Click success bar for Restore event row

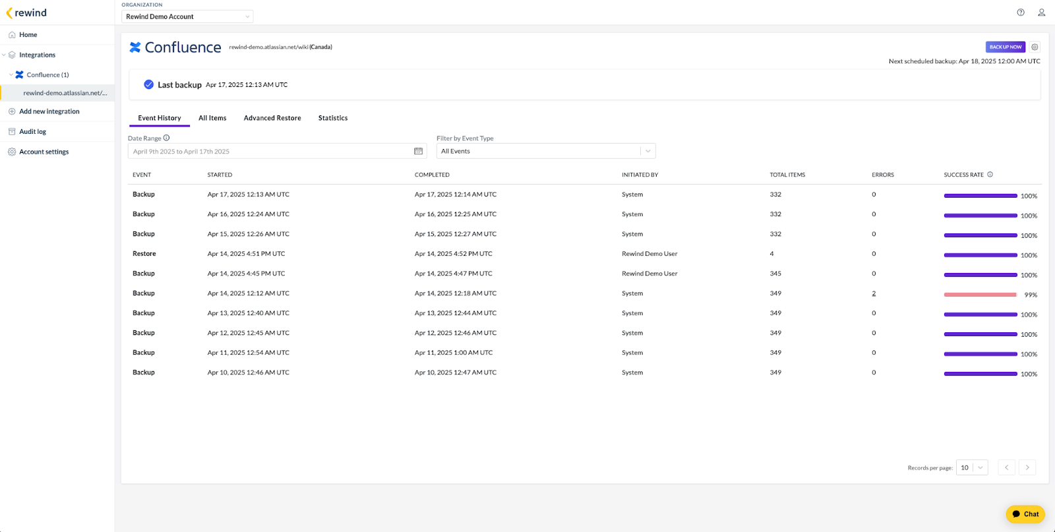click(x=980, y=255)
